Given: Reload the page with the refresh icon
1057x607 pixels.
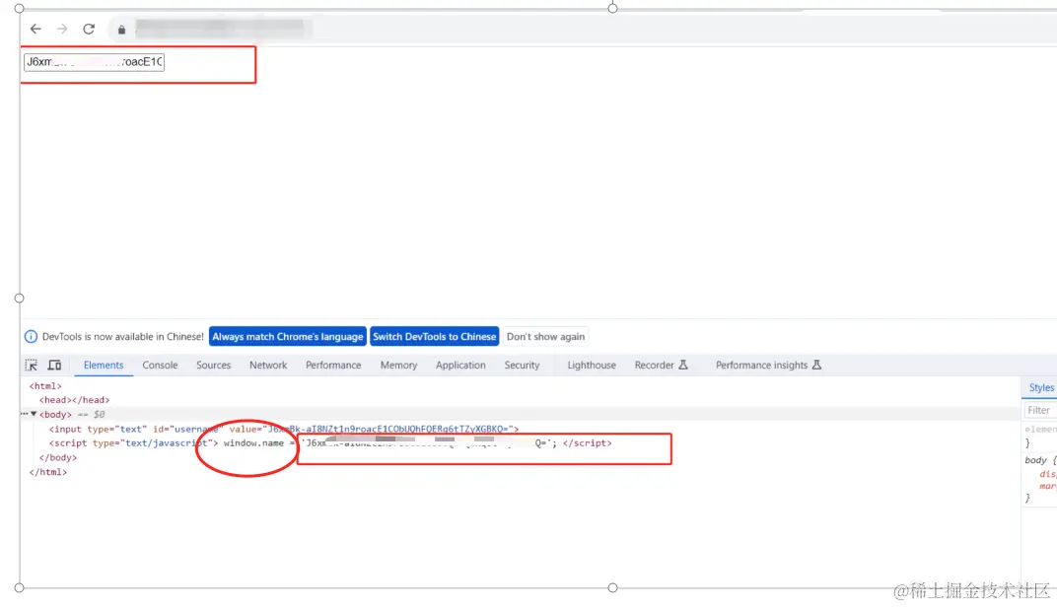Looking at the screenshot, I should click(x=89, y=29).
